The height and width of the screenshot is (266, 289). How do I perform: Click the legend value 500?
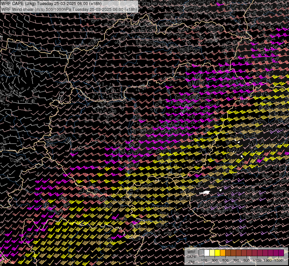click(x=225, y=260)
